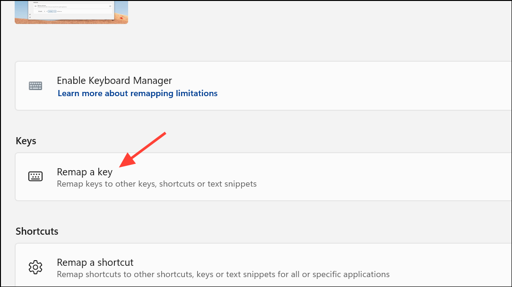Click the gear icon beside Remap a shortcut
The image size is (512, 287).
(x=35, y=267)
